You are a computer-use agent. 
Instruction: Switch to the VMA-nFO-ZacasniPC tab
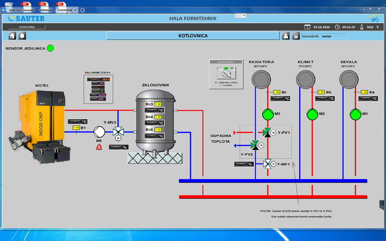(22, 10)
